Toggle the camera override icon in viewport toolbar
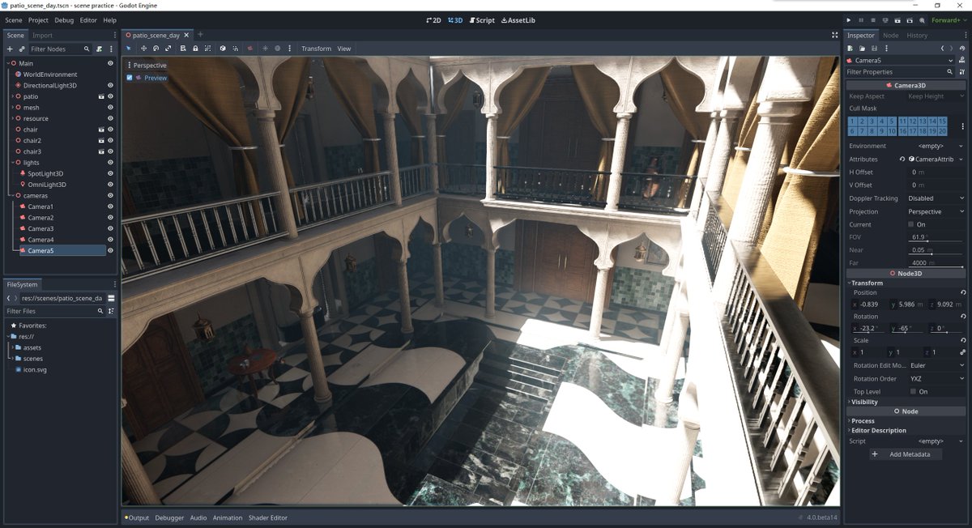Image resolution: width=972 pixels, height=528 pixels. pyautogui.click(x=250, y=49)
